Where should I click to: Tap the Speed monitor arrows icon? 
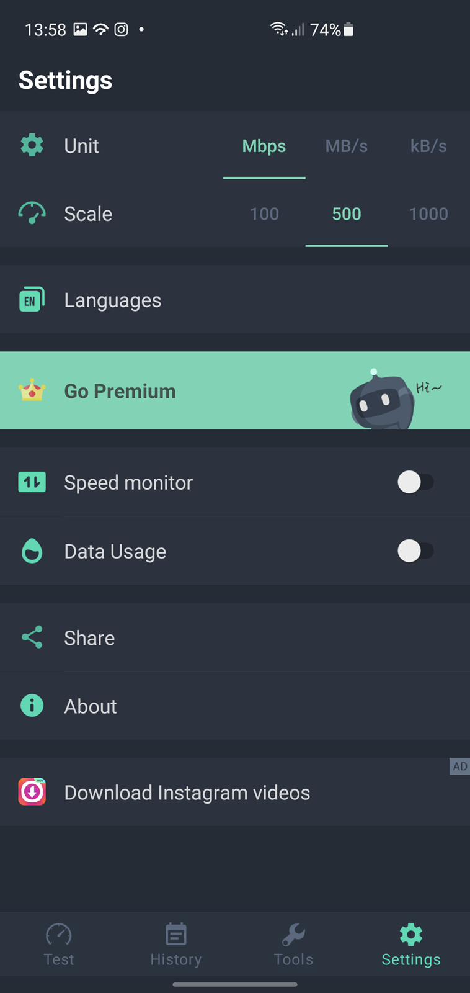(32, 482)
